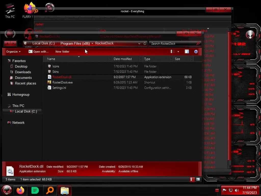Open Bookmarks menu in Everything window
Screen dimensions: 261x196
pos(87,18)
